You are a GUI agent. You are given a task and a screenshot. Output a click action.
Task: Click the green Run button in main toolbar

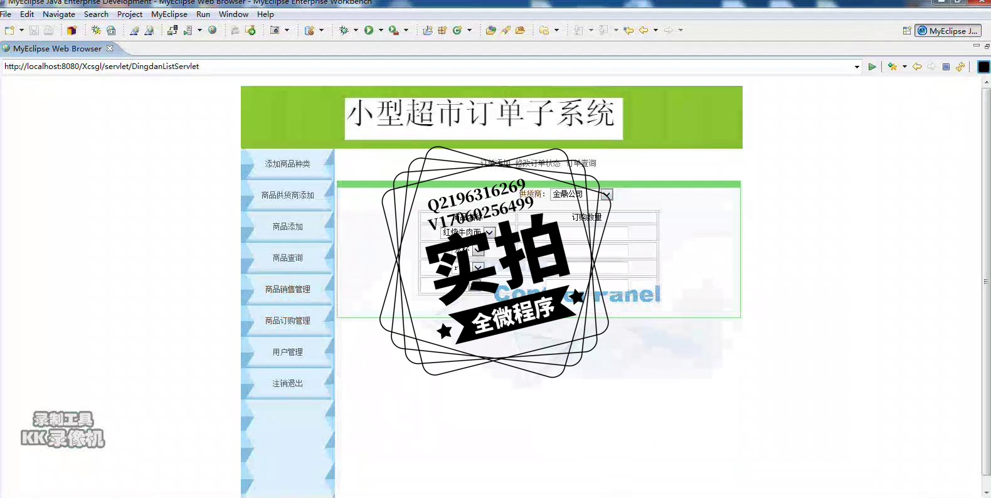(369, 30)
